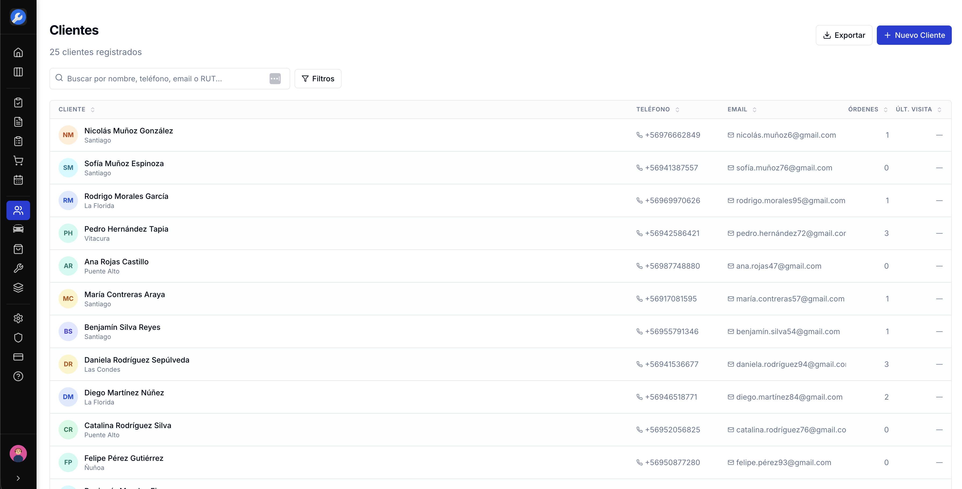Click the dots icon inside search field

point(275,79)
